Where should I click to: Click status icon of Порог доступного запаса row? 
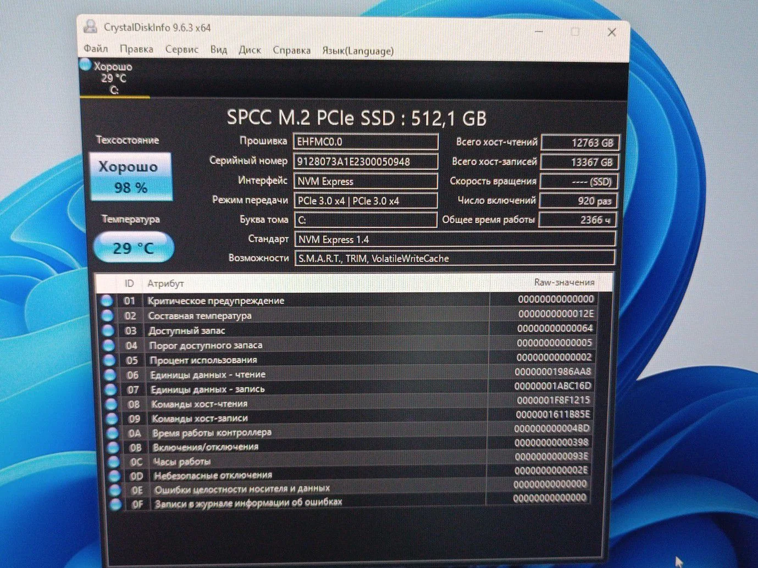(x=108, y=346)
